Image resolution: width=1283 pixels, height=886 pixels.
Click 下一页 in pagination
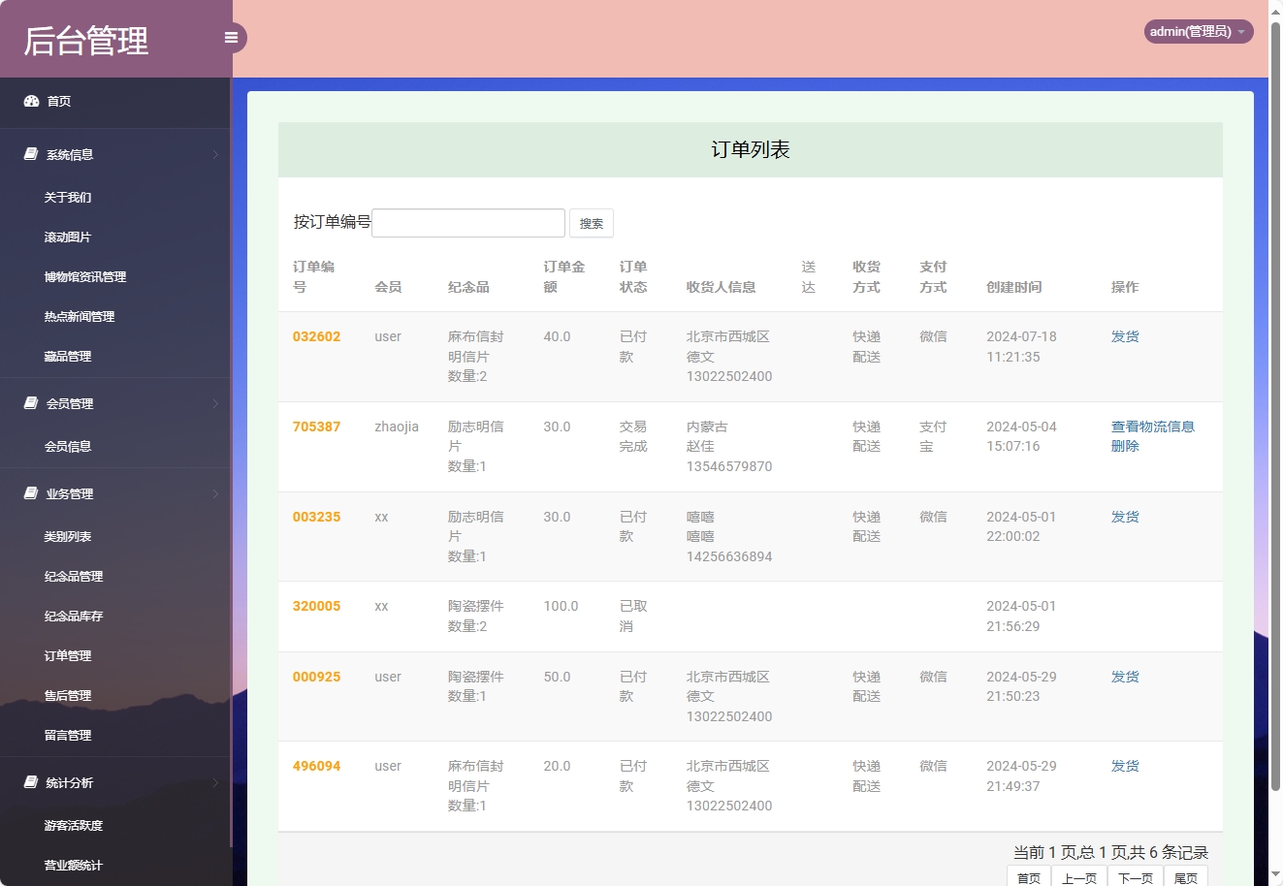pos(1135,877)
